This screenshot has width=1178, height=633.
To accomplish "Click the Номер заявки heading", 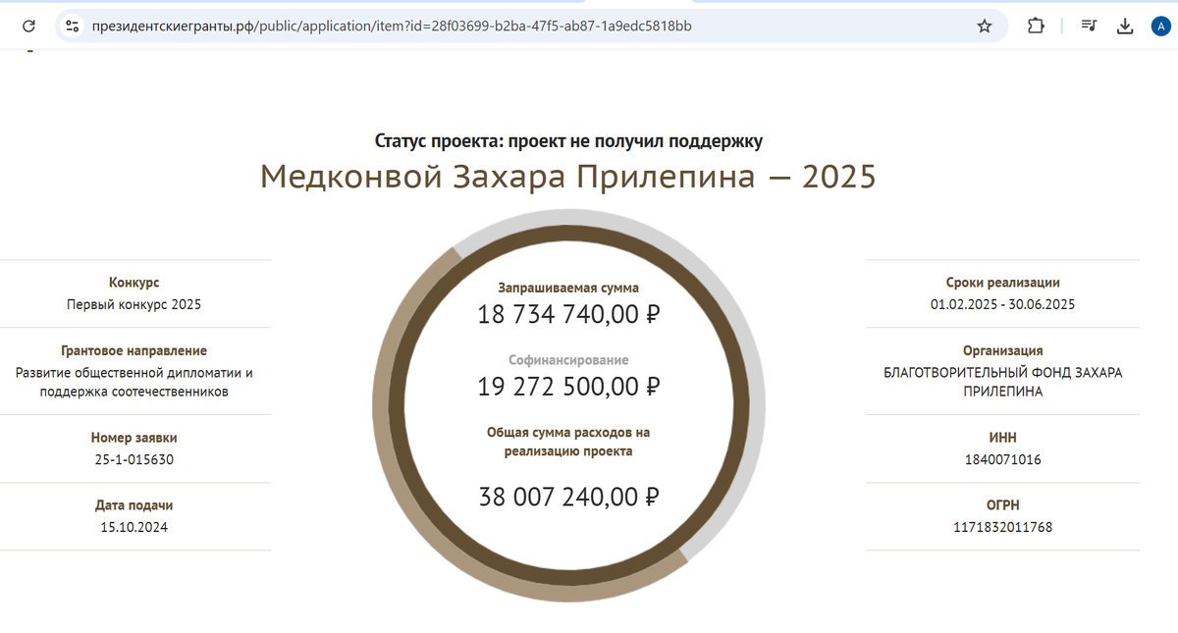I will point(134,438).
